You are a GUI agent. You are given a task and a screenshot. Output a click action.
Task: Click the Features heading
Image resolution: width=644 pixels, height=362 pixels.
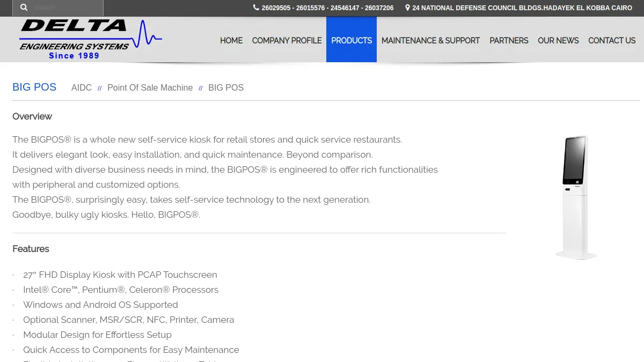pyautogui.click(x=31, y=249)
